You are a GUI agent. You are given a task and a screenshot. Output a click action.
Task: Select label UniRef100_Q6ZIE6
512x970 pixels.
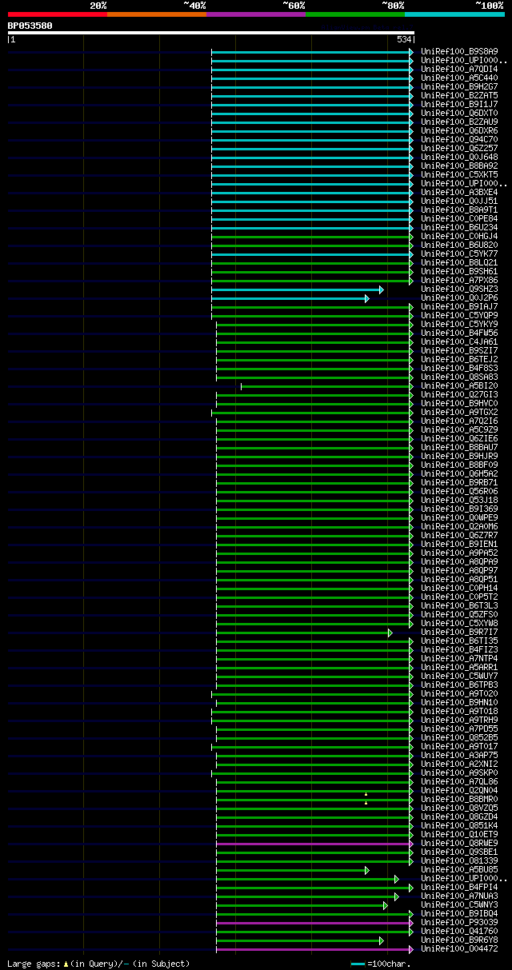pos(459,439)
